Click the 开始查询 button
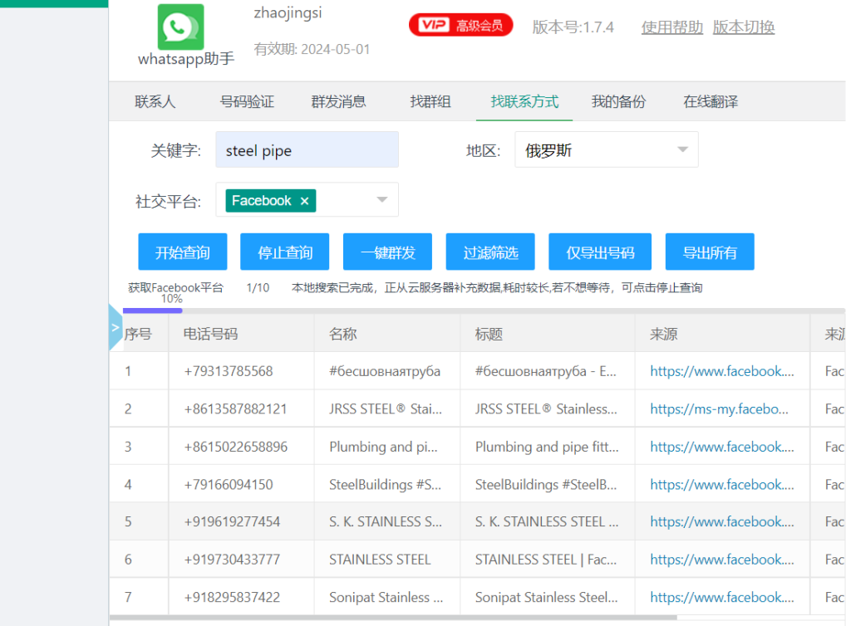 pos(182,252)
